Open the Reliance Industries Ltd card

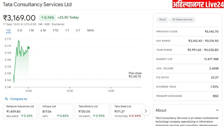point(20,111)
